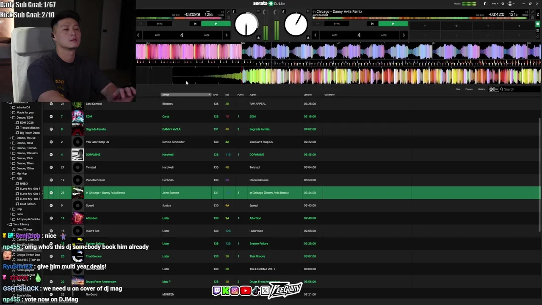This screenshot has width=542, height=305.
Task: Toggle the Spotify search filter icon
Action: 491,89
